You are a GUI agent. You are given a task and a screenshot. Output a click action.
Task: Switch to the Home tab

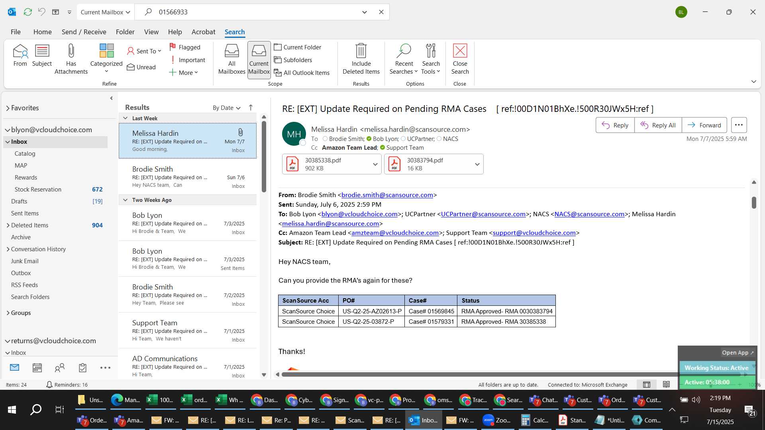point(42,32)
